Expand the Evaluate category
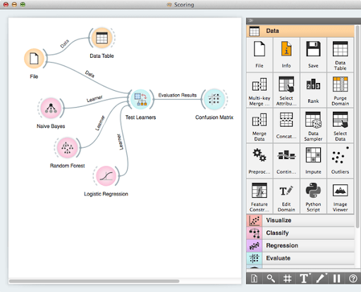Viewport: 361px width, 292px height. (300, 258)
